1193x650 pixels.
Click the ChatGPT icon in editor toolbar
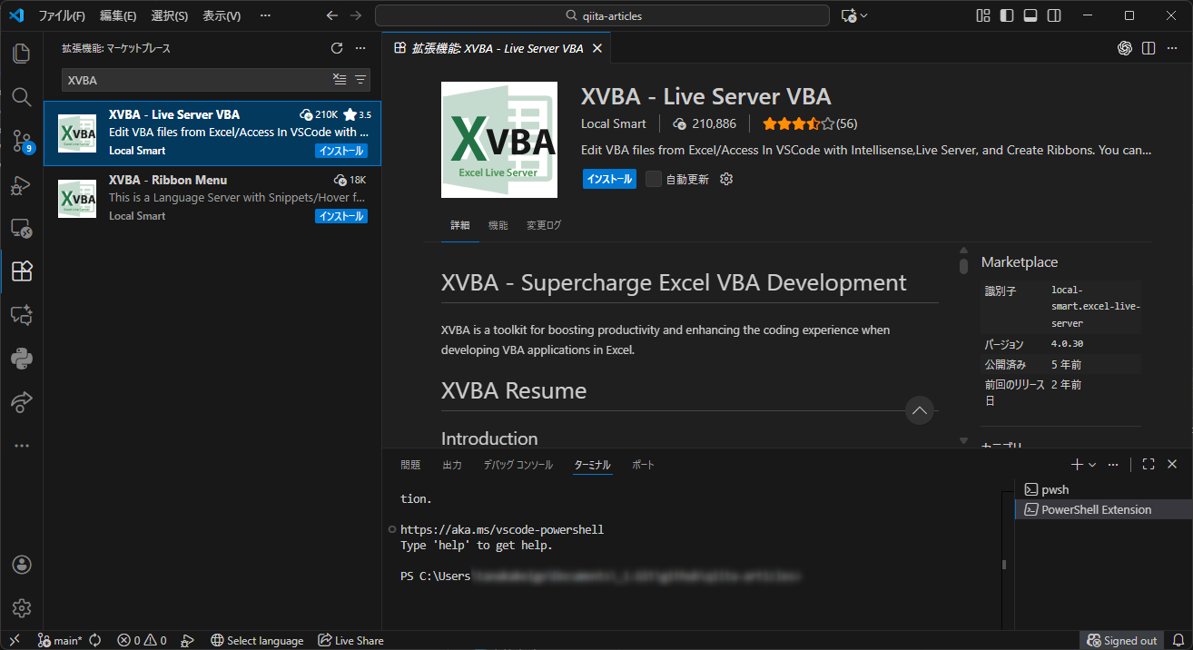click(x=1125, y=48)
